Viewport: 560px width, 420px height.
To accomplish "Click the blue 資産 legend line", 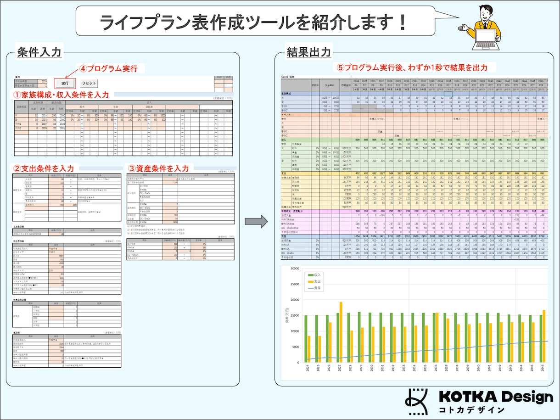I will click(311, 289).
